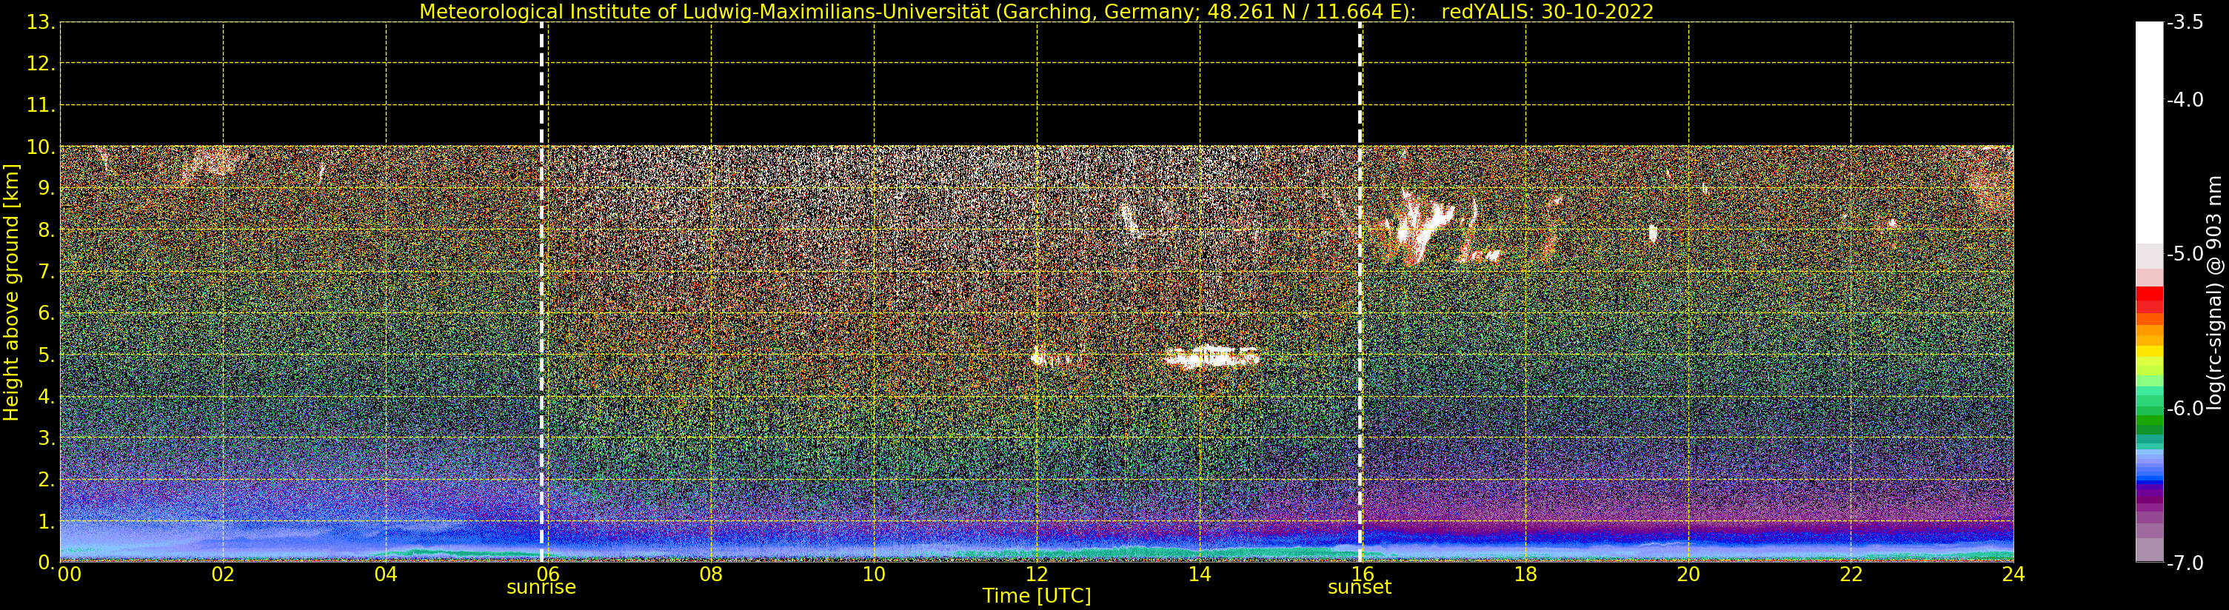Viewport: 2229px width, 610px height.
Task: Click the colorbar tick label '-3.5'
Action: click(x=2185, y=22)
